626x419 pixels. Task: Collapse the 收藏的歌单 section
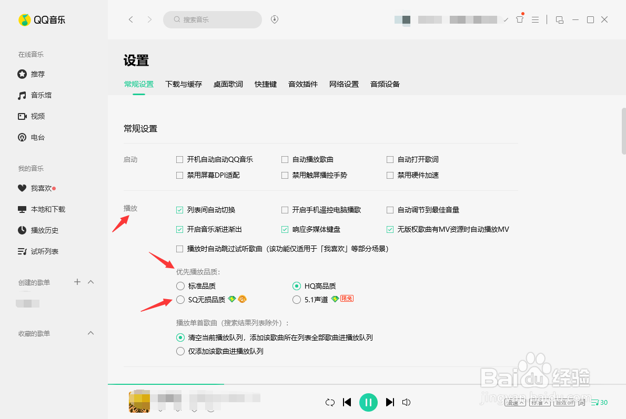pos(90,333)
